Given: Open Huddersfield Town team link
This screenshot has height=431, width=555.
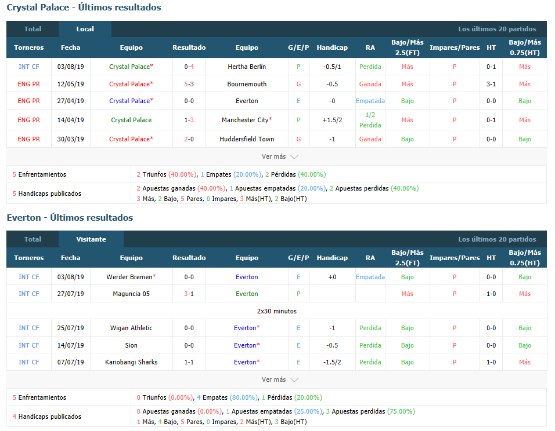Looking at the screenshot, I should pos(247,139).
